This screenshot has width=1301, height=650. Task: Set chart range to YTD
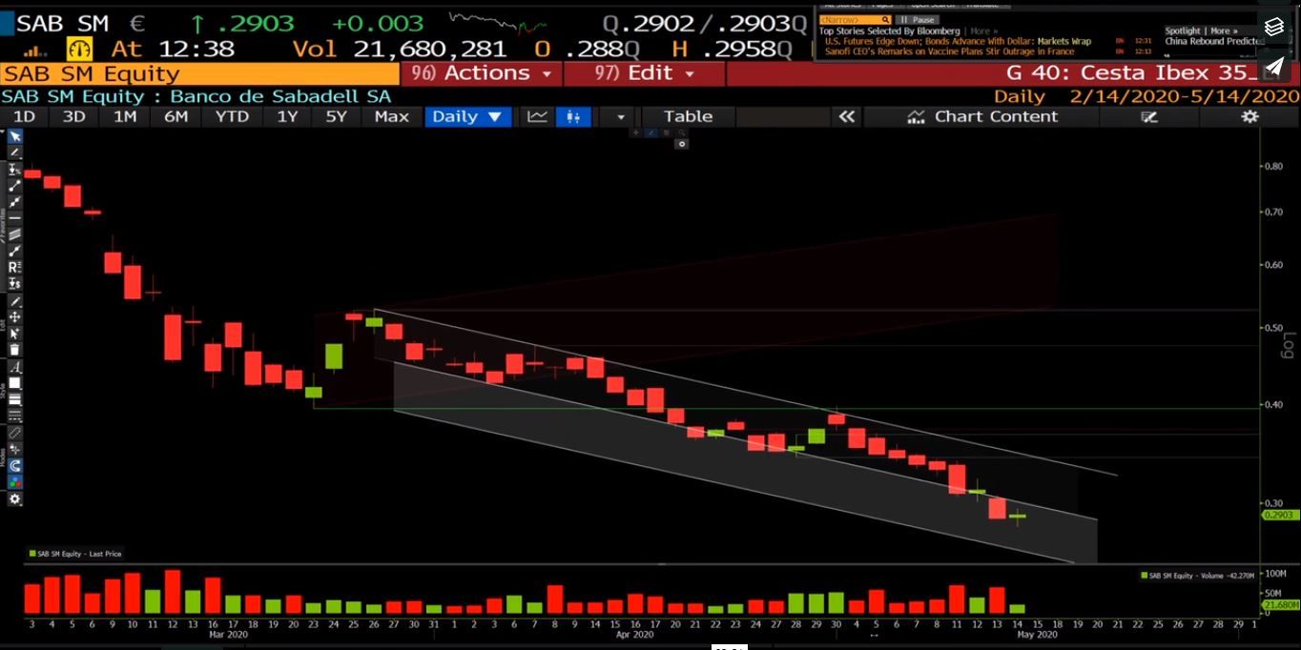click(232, 116)
